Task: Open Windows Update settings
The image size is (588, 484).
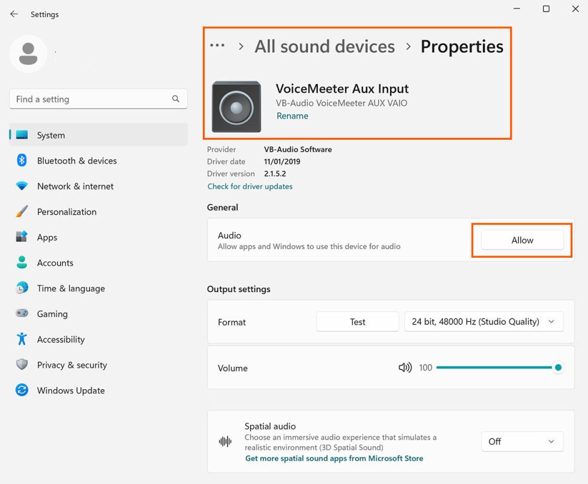Action: [70, 390]
